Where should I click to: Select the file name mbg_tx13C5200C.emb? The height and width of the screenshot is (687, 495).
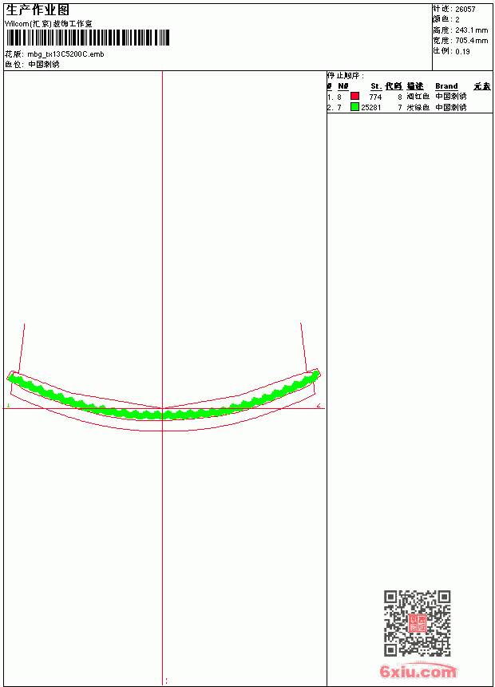click(x=65, y=54)
